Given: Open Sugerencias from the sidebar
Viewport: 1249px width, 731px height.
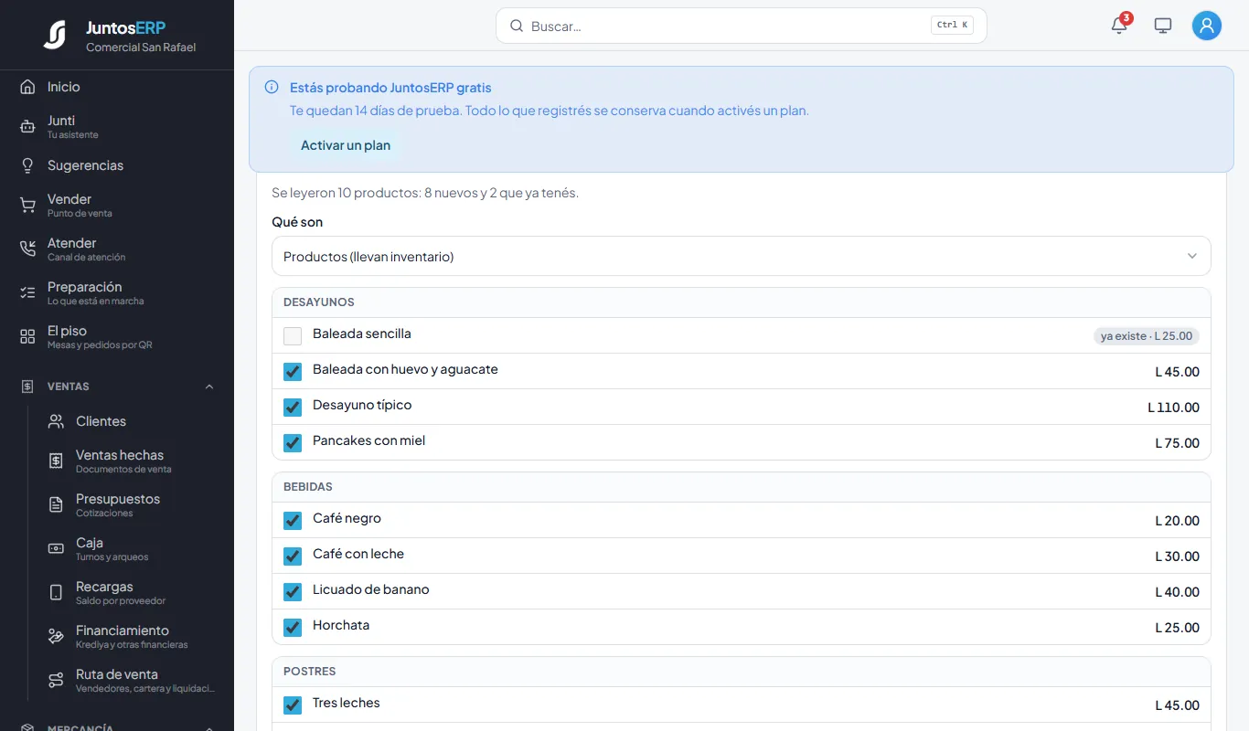Looking at the screenshot, I should coord(117,165).
